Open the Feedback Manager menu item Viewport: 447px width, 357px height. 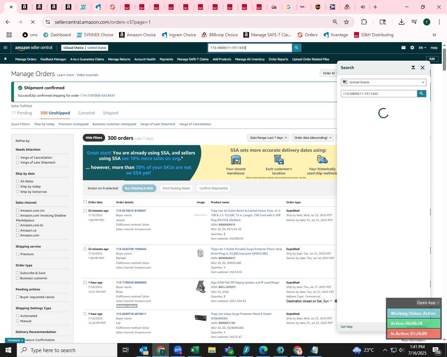(x=53, y=59)
